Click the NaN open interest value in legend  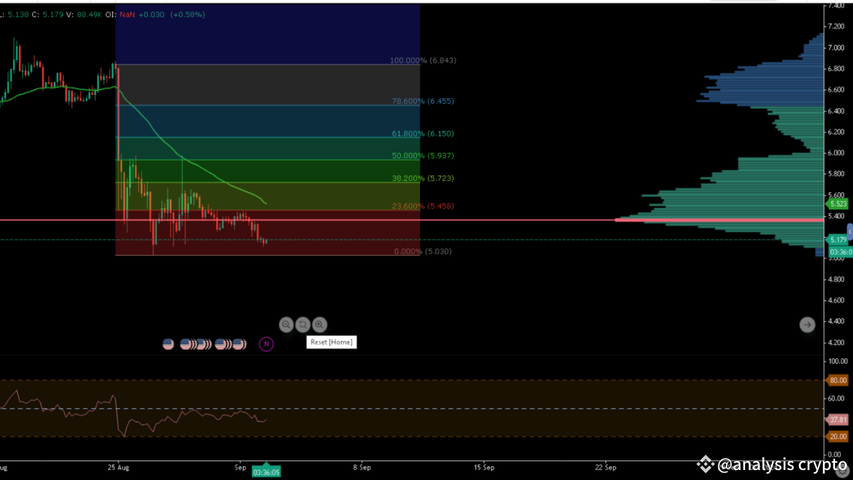[127, 14]
